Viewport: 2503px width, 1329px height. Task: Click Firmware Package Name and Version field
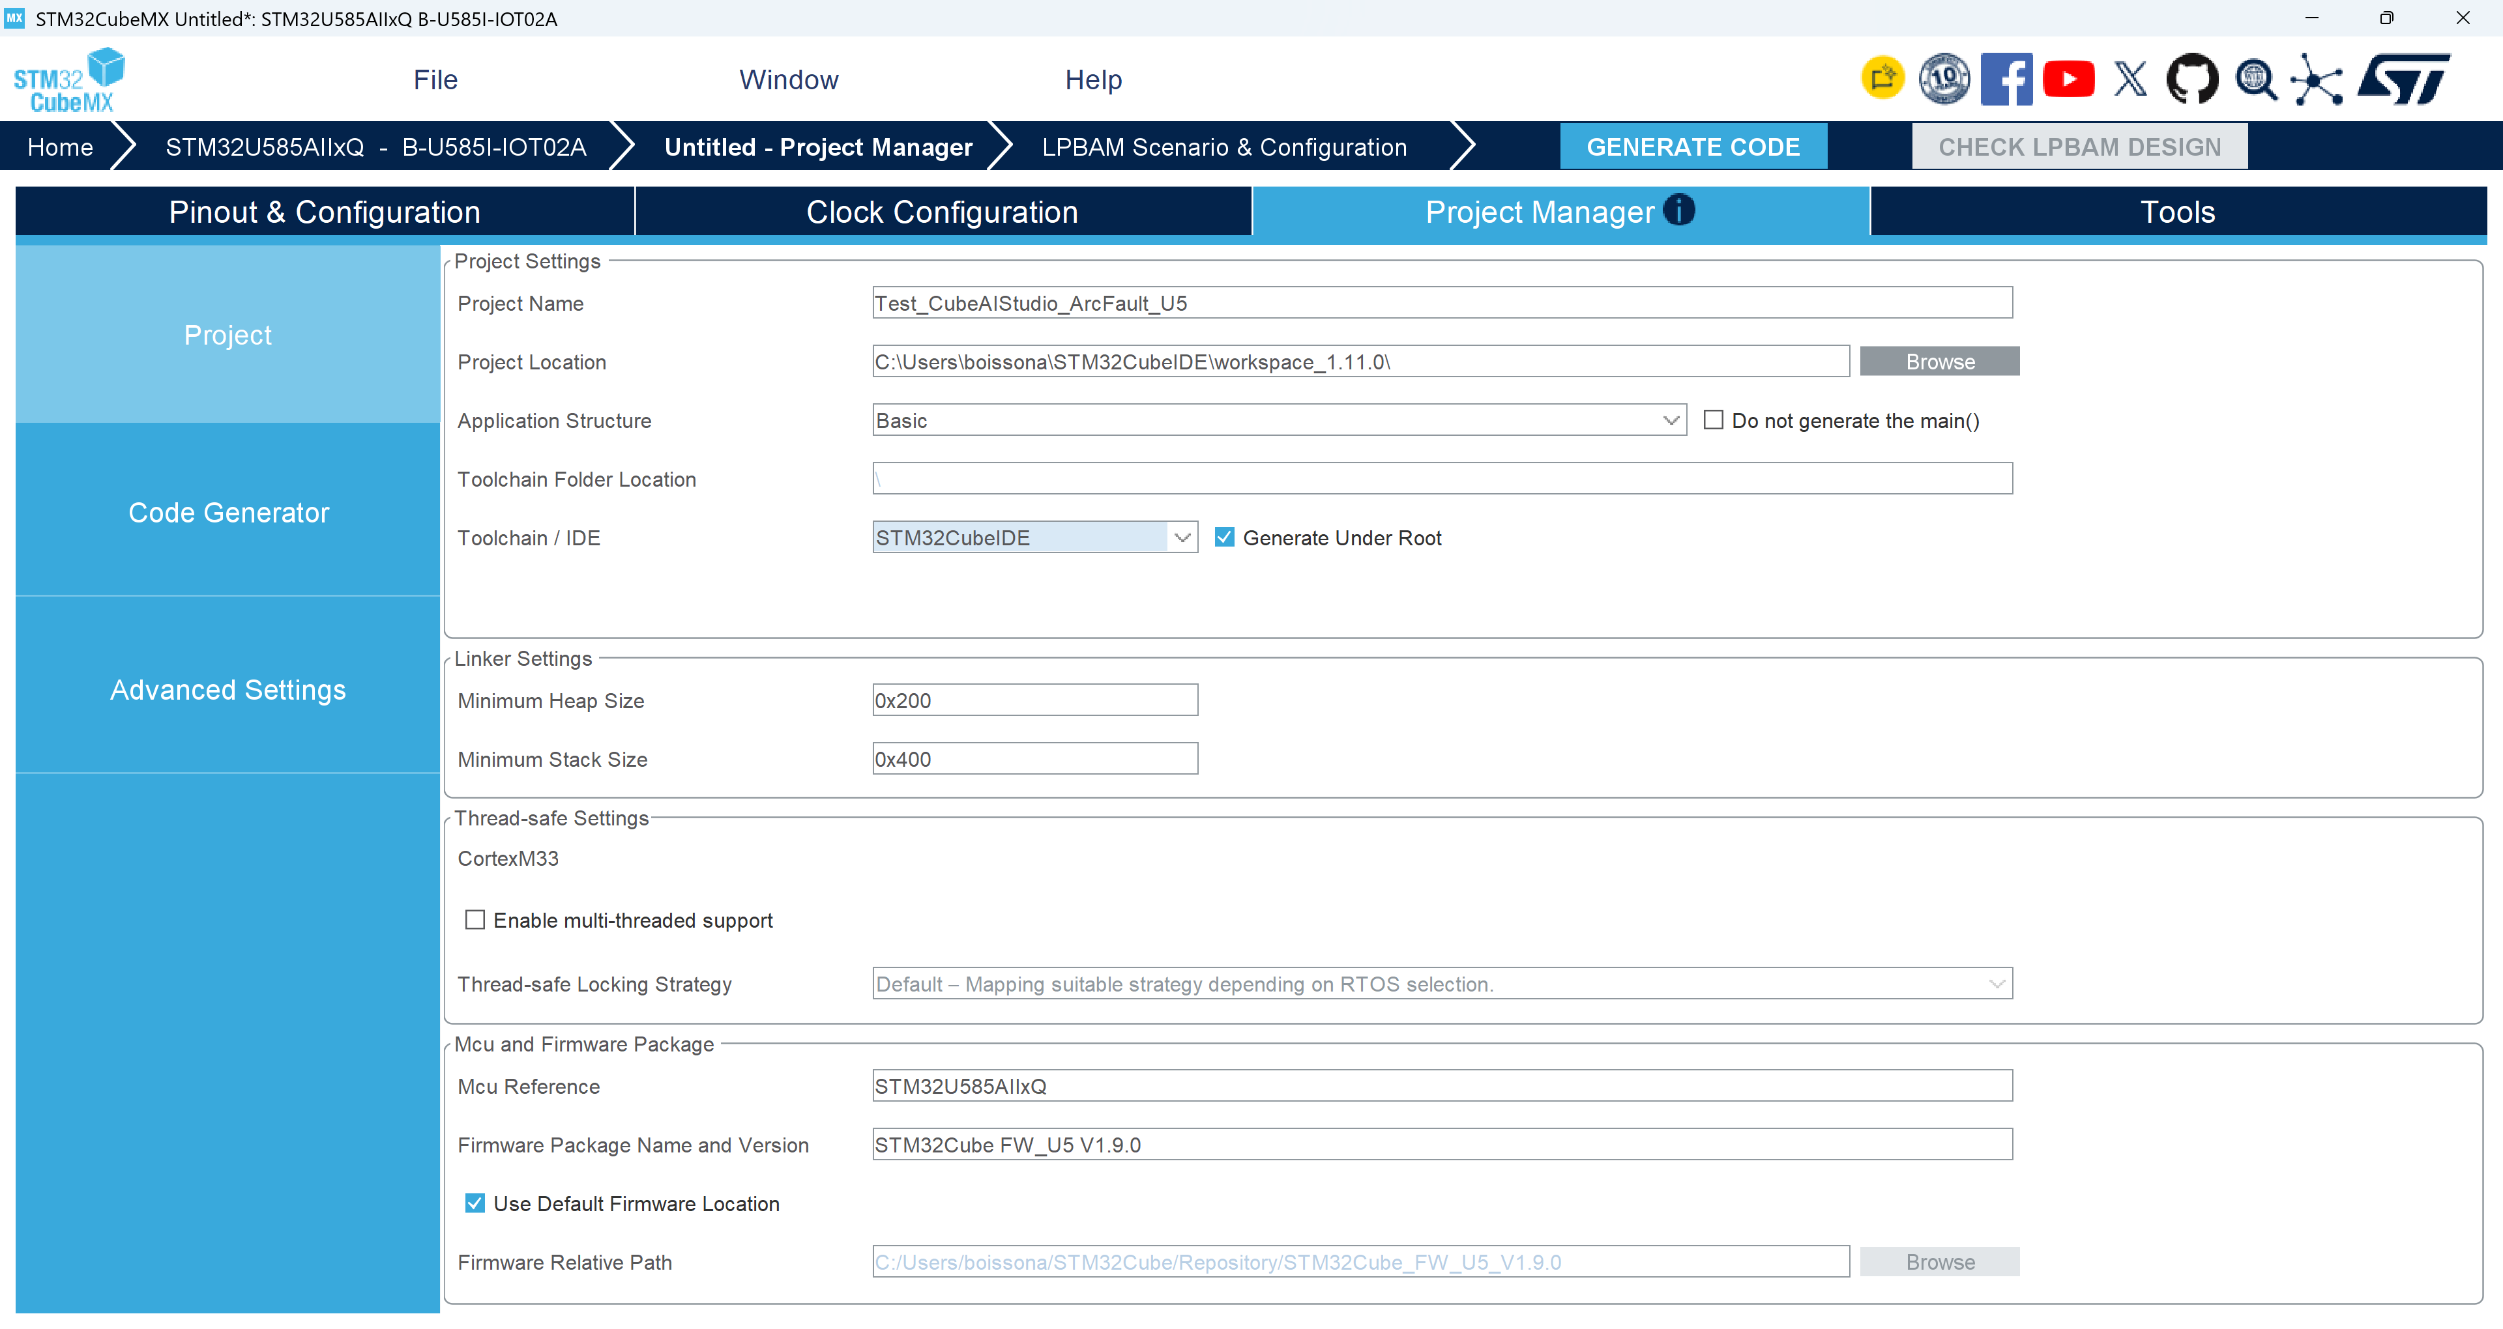point(1442,1145)
